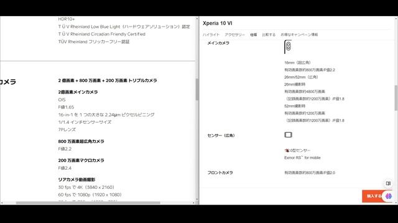Screen dimensions: 398x223
Task: Click the Xperia 10 VI page title
Action: pos(217,24)
